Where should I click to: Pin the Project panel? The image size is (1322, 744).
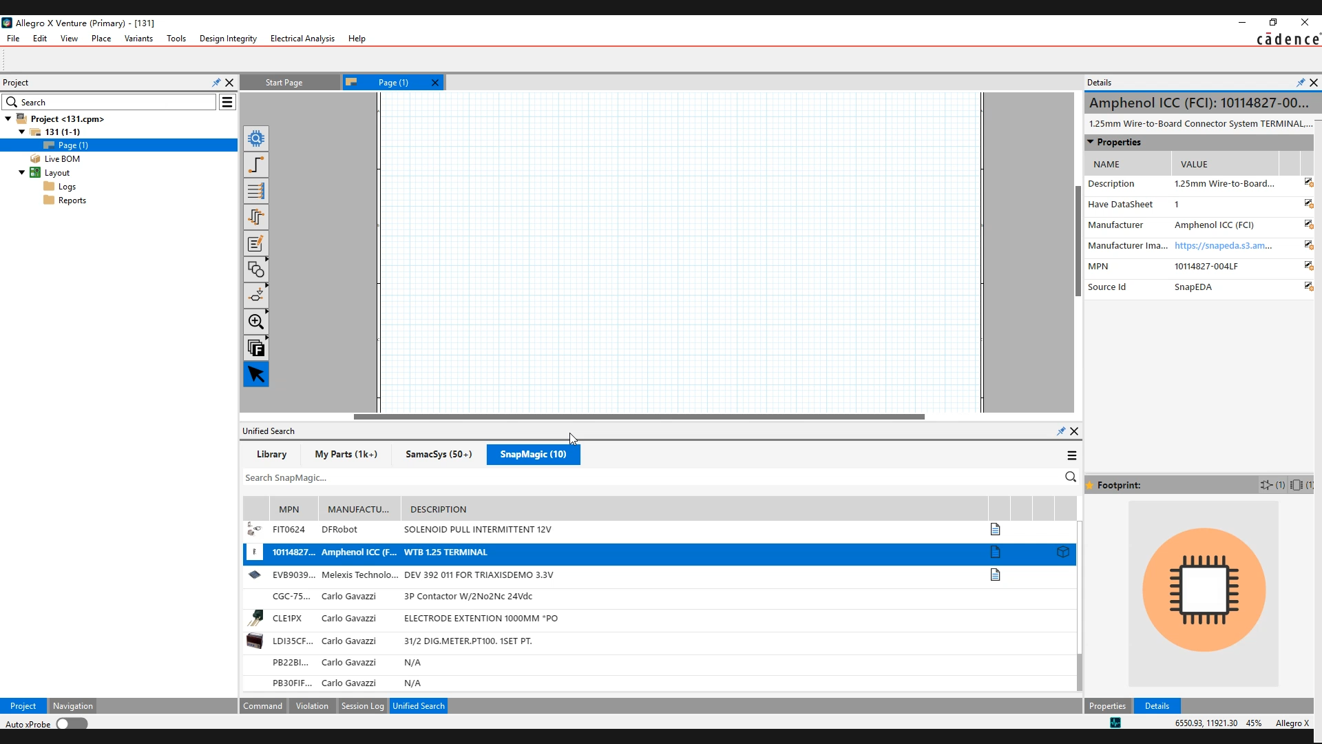pos(216,82)
